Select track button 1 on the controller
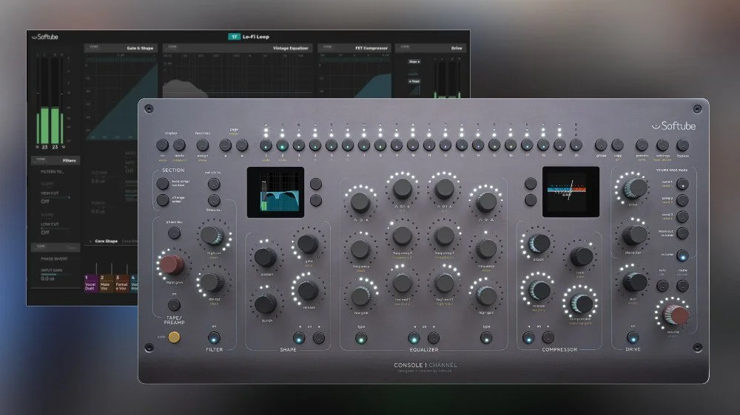The image size is (740, 415). tap(266, 145)
